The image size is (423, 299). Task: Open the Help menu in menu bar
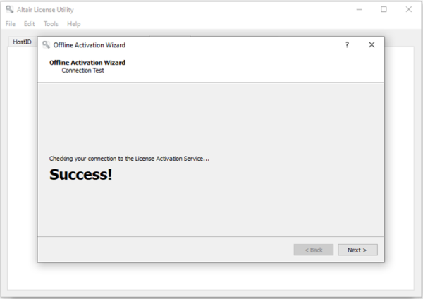point(73,24)
